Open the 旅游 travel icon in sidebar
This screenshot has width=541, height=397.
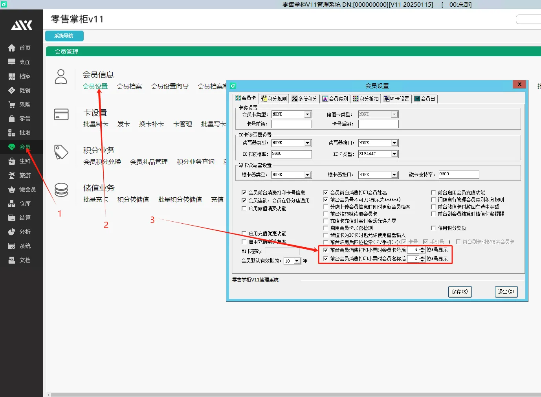click(12, 175)
